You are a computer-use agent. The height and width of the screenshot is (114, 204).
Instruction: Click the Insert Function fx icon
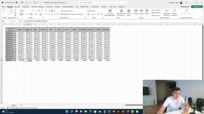[x=20, y=21]
